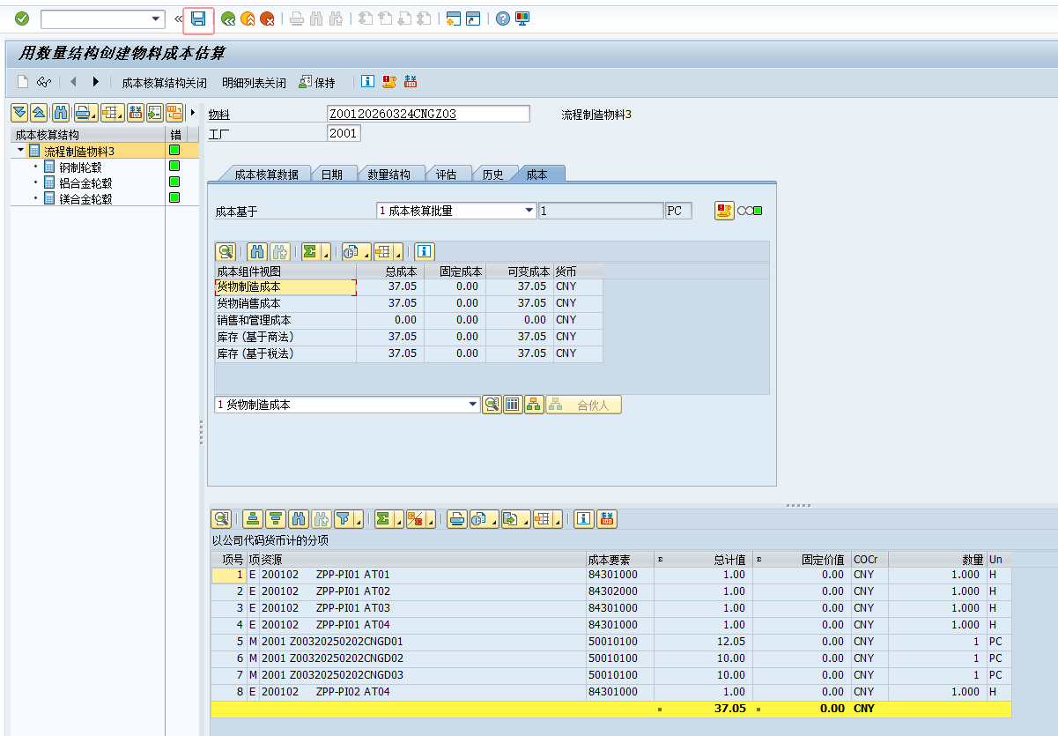Click sort ascending icon in itemization toolbar

[253, 519]
